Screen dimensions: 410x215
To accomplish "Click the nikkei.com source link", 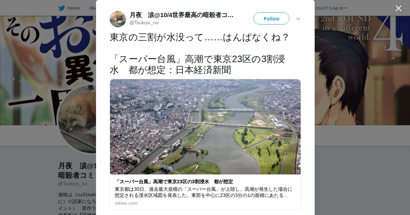I will click(126, 203).
